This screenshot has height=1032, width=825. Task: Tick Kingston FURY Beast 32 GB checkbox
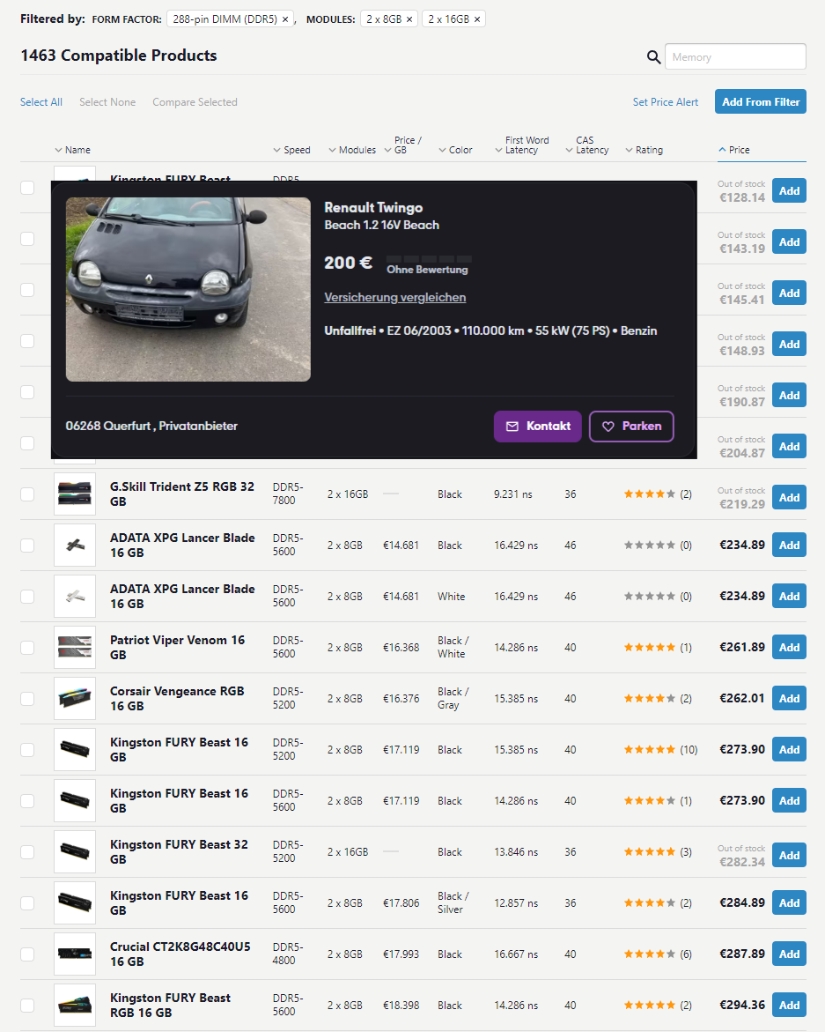[x=27, y=851]
